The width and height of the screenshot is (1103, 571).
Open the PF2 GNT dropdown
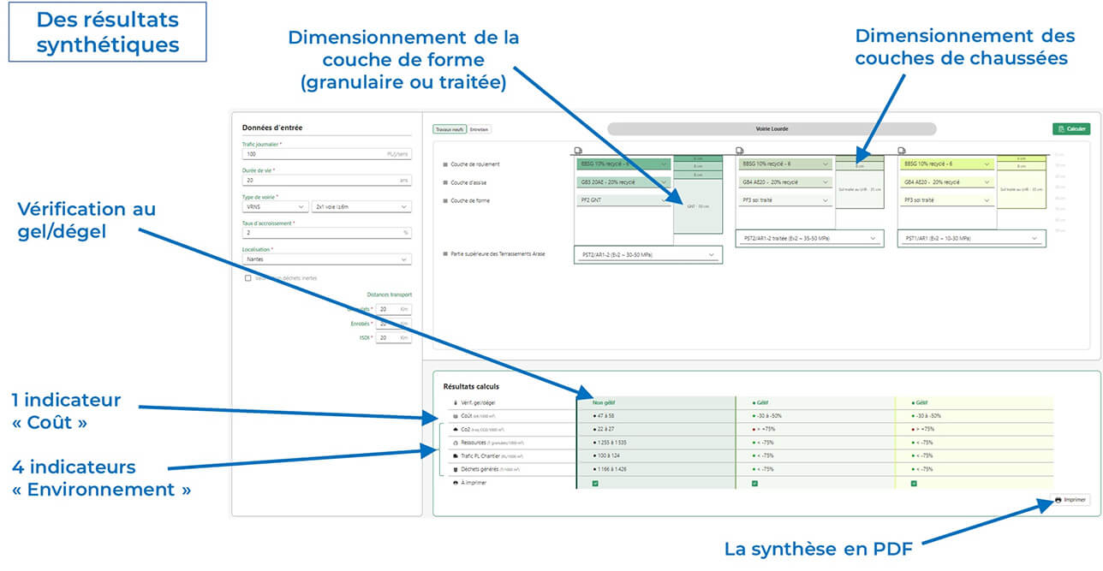click(623, 200)
